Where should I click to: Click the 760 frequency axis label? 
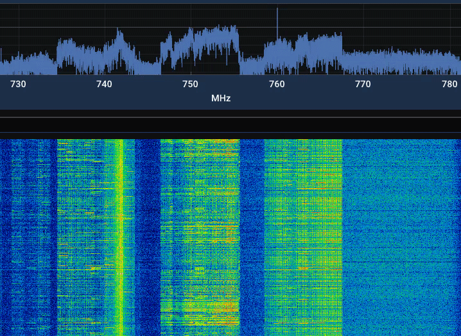[x=277, y=84]
